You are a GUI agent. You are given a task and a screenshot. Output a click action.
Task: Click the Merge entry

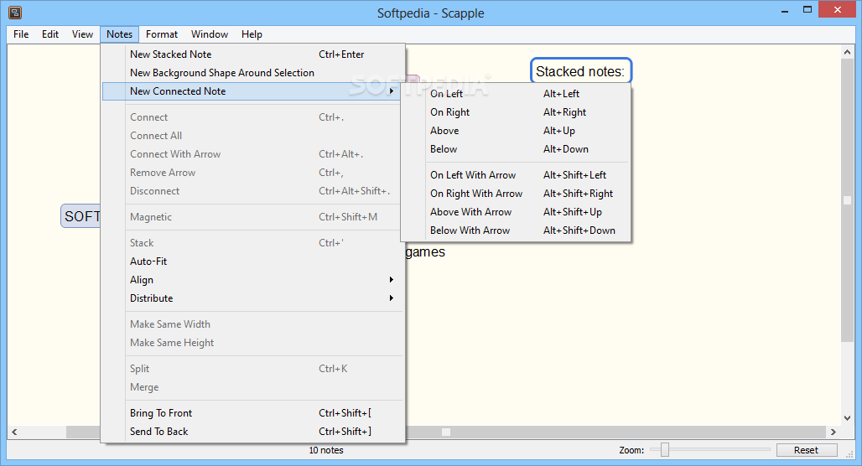tap(253, 387)
